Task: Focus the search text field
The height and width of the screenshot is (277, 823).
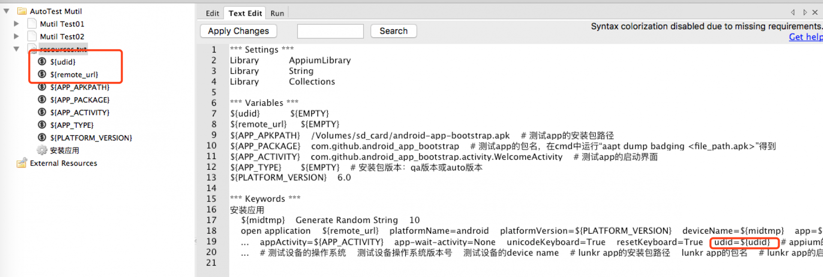Action: pos(330,31)
